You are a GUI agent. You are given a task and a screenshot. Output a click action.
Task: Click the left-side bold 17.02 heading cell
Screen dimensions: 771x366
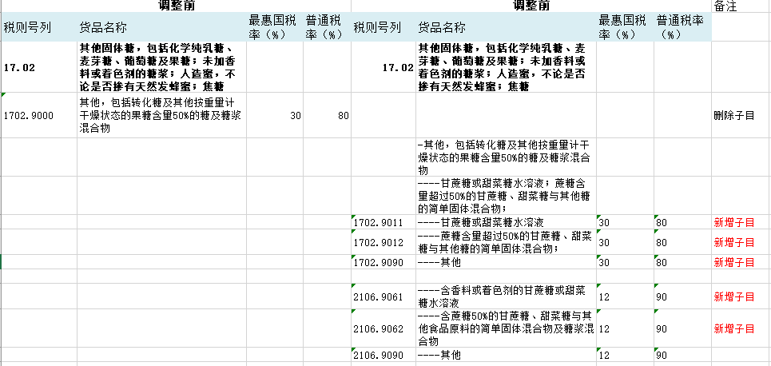38,68
